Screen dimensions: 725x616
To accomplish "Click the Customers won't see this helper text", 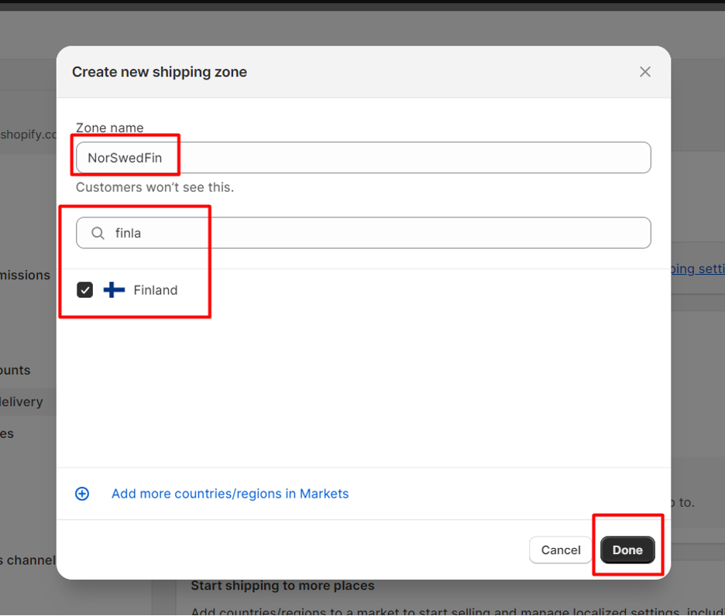I will coord(155,187).
